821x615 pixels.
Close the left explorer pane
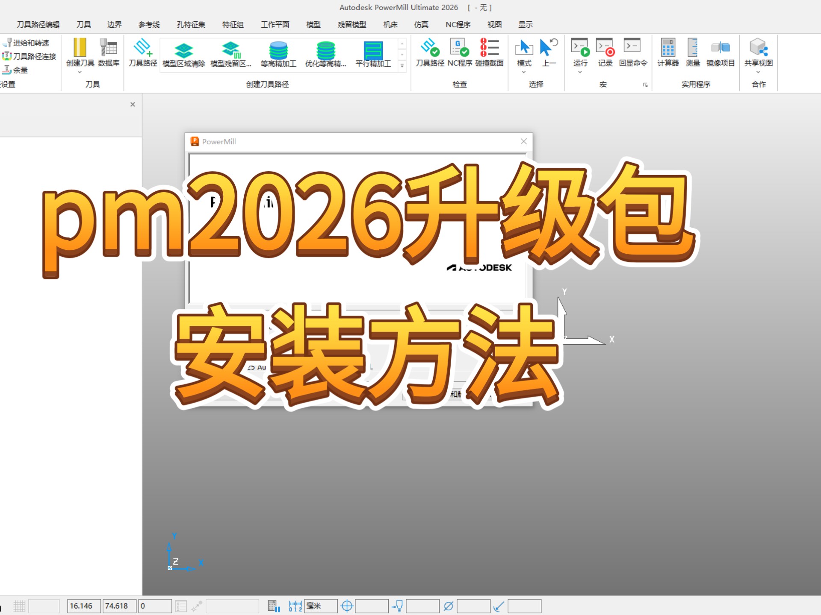[x=133, y=104]
